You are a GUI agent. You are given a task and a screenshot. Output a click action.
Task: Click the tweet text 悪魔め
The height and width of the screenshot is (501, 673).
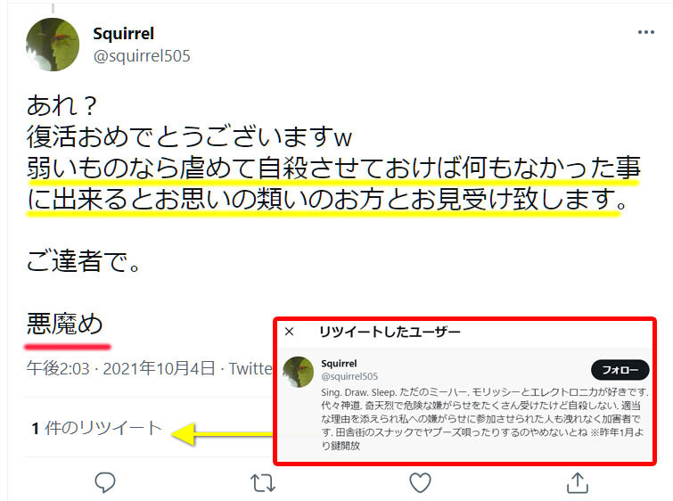[65, 324]
